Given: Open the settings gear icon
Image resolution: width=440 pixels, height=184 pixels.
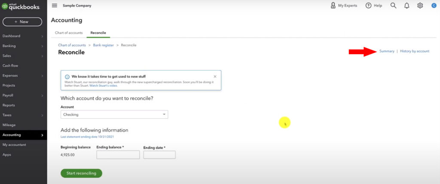Looking at the screenshot, I should (x=420, y=6).
